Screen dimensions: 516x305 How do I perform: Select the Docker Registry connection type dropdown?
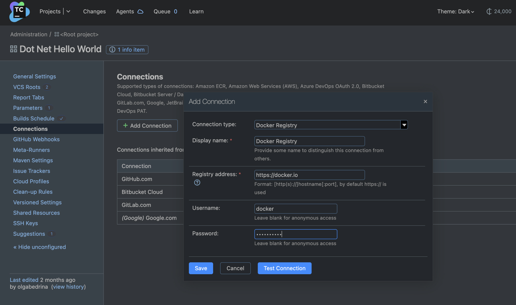tap(330, 124)
